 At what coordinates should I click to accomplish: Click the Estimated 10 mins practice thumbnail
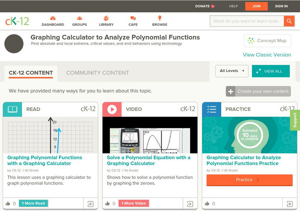[249, 135]
